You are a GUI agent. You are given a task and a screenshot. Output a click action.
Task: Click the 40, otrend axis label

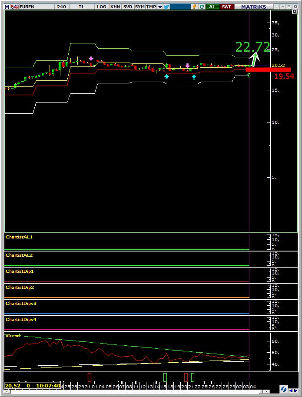click(275, 364)
